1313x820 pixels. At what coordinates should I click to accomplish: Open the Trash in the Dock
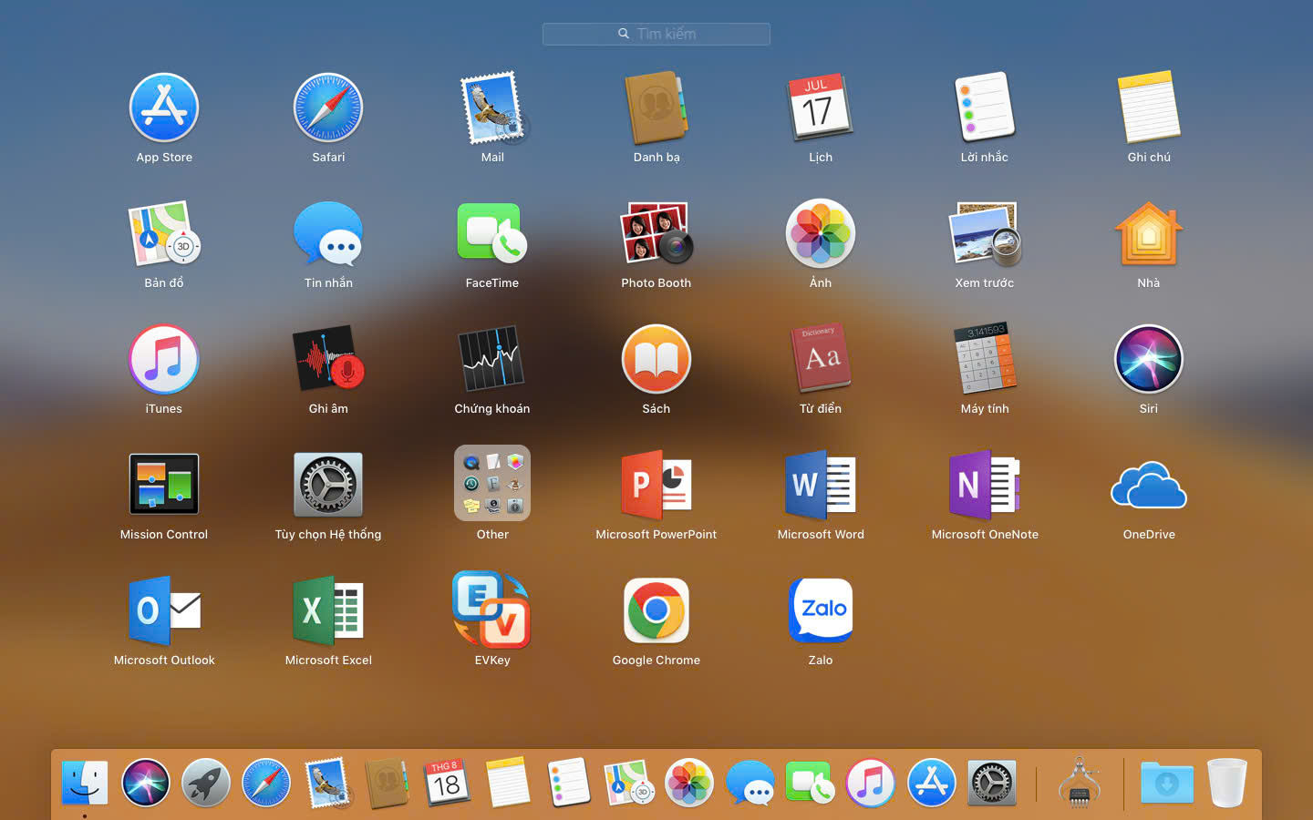1226,783
